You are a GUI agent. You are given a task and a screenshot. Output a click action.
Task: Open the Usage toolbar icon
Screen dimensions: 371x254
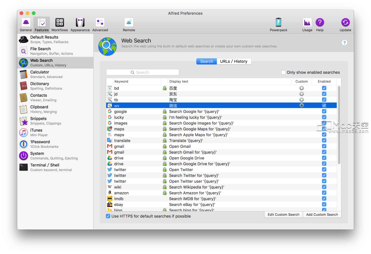click(307, 25)
